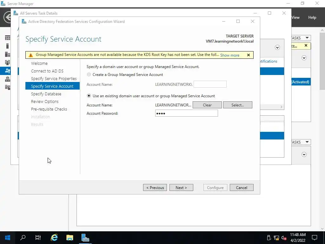This screenshot has height=244, width=325.
Task: Launch Internet Explorer from taskbar
Action: pos(54,238)
